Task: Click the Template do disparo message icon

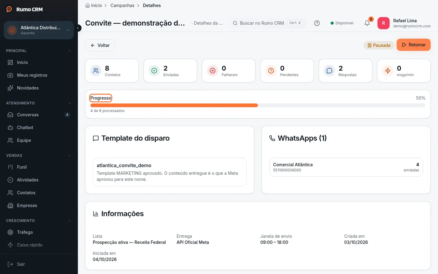Action: coord(96,138)
